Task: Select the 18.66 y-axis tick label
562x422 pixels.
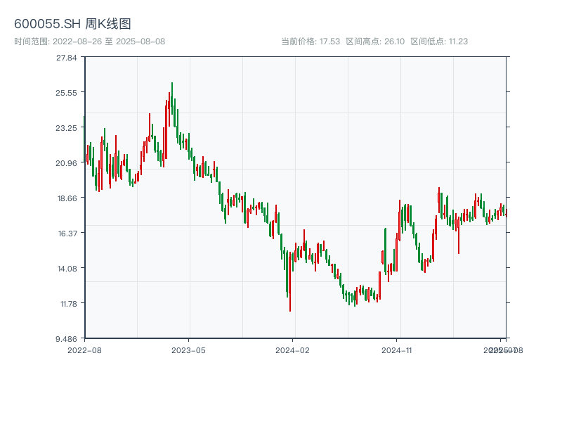Action: coord(67,198)
